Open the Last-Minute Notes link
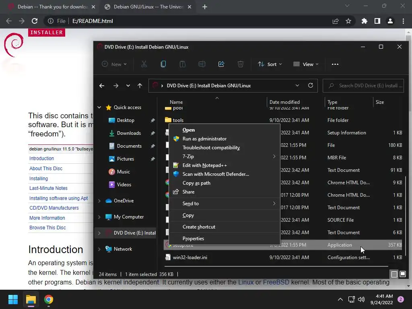Image resolution: width=412 pixels, height=309 pixels. [48, 188]
